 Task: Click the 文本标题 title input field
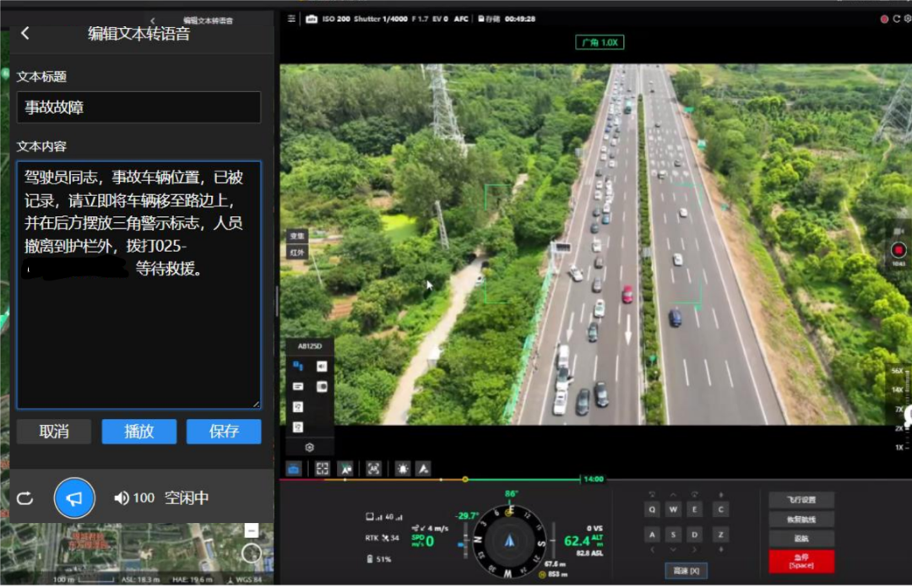138,107
